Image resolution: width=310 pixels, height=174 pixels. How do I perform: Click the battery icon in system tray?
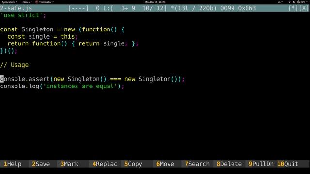[x=298, y=2]
